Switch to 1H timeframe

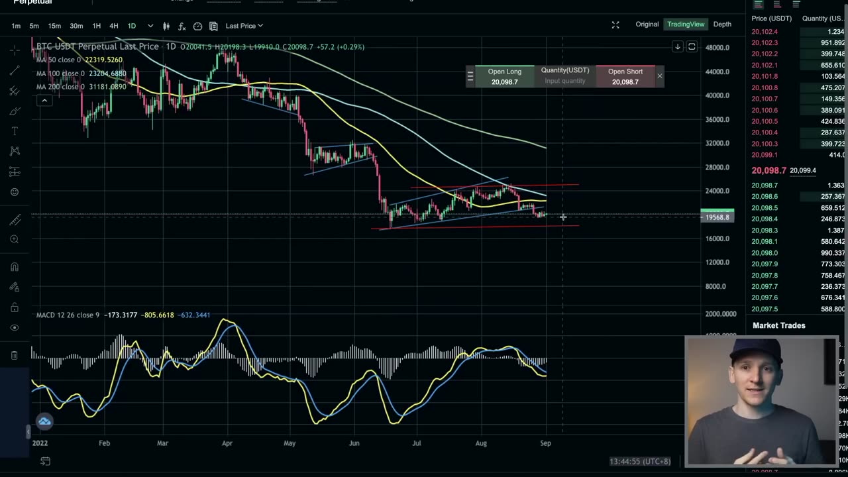click(x=96, y=26)
